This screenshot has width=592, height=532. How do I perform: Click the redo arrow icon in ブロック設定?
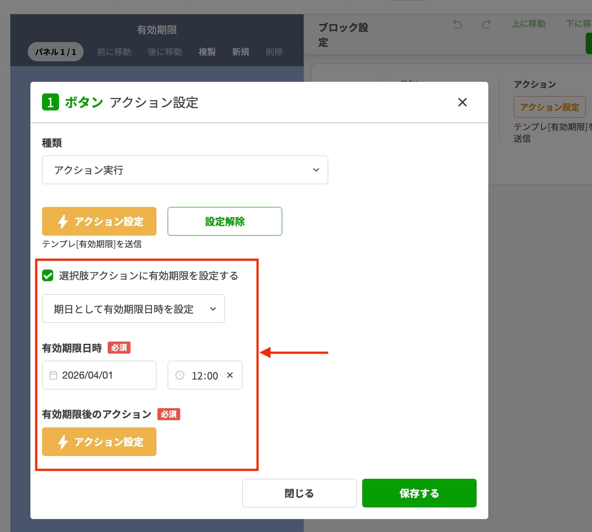click(486, 25)
